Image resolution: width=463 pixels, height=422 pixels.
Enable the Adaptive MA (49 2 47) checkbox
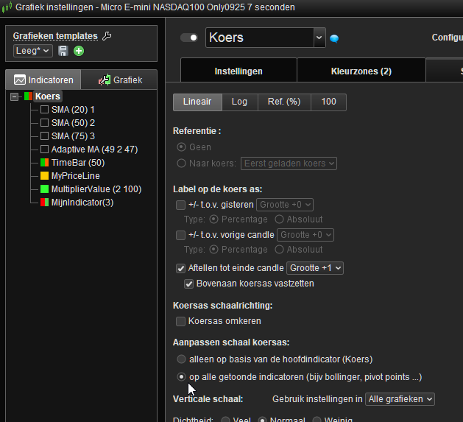pyautogui.click(x=44, y=150)
